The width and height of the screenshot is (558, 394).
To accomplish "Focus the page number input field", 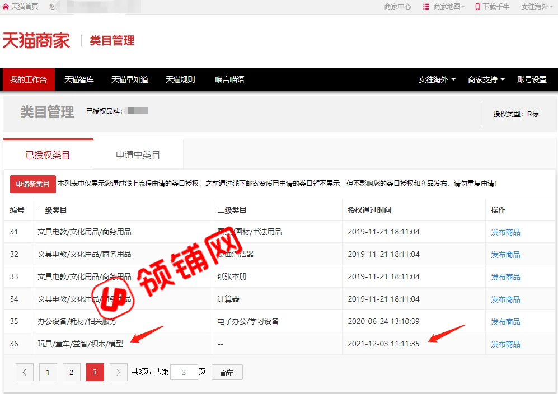I will click(184, 372).
